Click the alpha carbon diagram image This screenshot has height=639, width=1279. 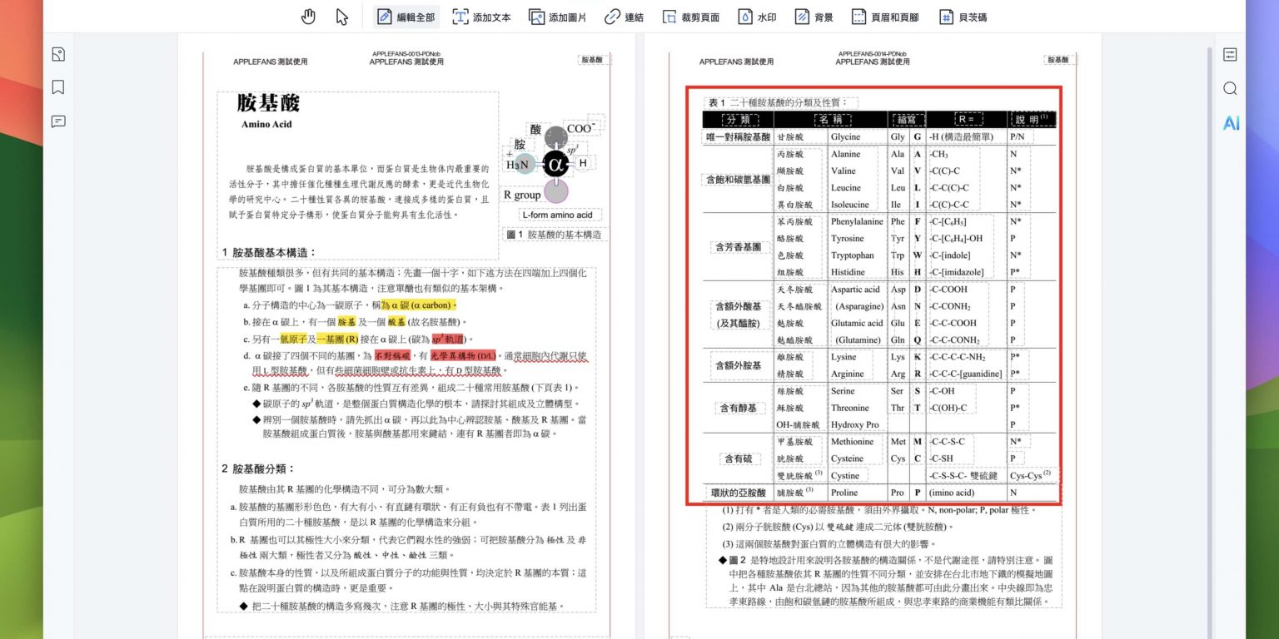[555, 163]
